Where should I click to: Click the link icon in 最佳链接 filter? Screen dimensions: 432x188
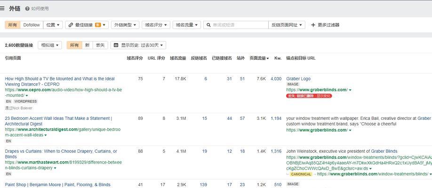pos(71,25)
